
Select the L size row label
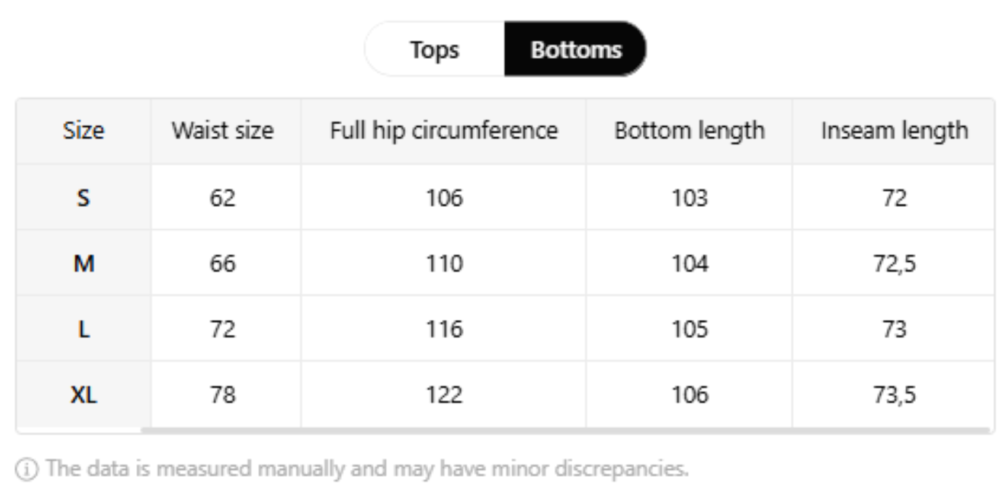click(x=84, y=329)
